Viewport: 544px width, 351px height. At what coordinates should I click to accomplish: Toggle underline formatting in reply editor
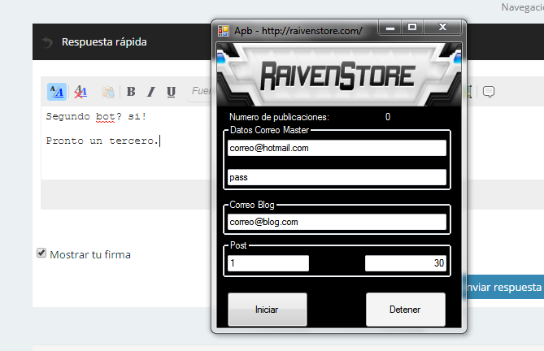(171, 92)
